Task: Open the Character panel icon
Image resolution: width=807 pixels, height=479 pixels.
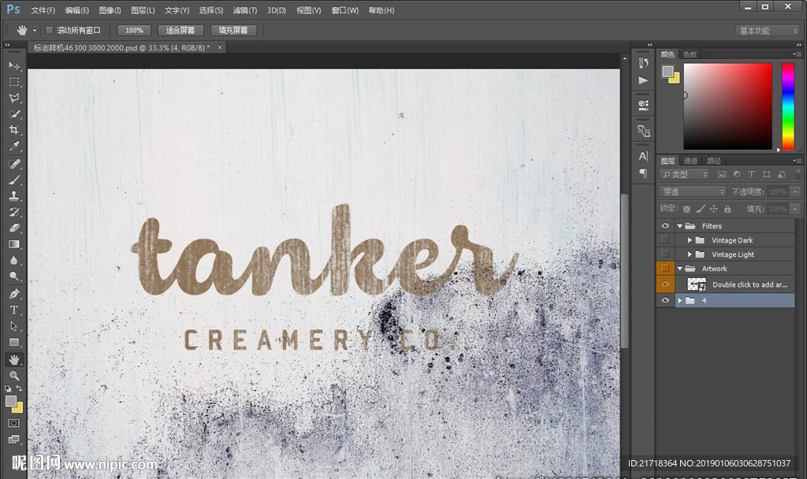Action: [x=643, y=156]
